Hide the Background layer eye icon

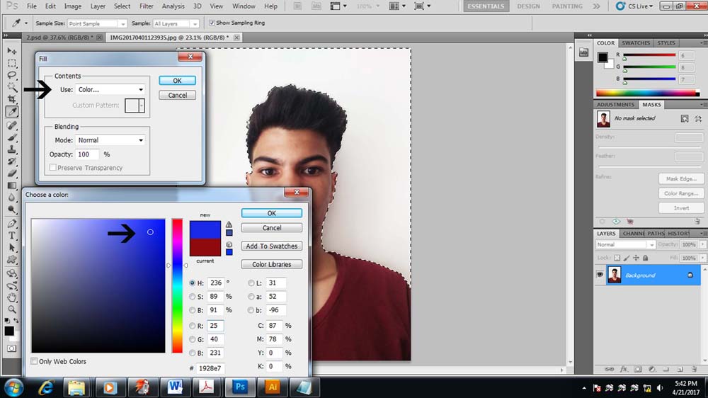click(600, 275)
